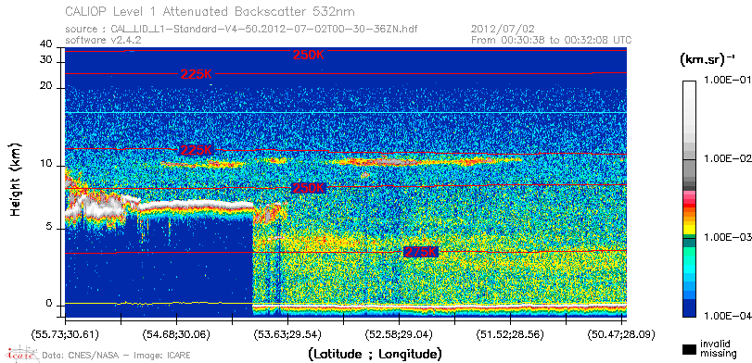Click the '(52.58;29.04)' axis tick label

pyautogui.click(x=399, y=333)
